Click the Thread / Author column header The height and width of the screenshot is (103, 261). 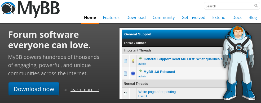[135, 43]
